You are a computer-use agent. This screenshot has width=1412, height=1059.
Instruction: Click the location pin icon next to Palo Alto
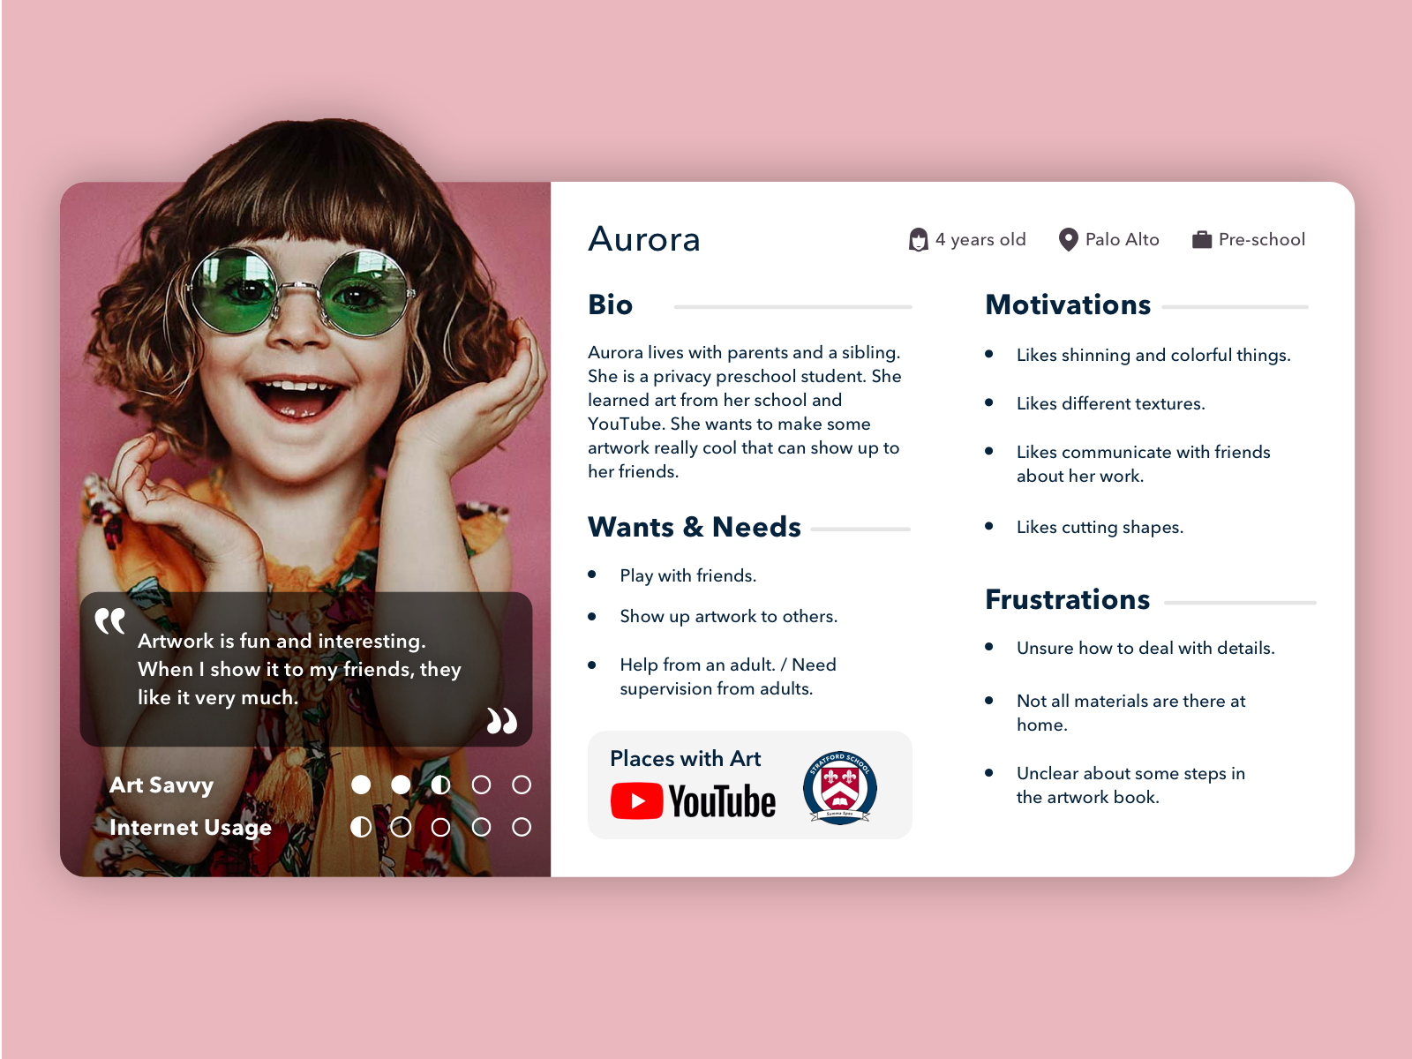point(1069,239)
